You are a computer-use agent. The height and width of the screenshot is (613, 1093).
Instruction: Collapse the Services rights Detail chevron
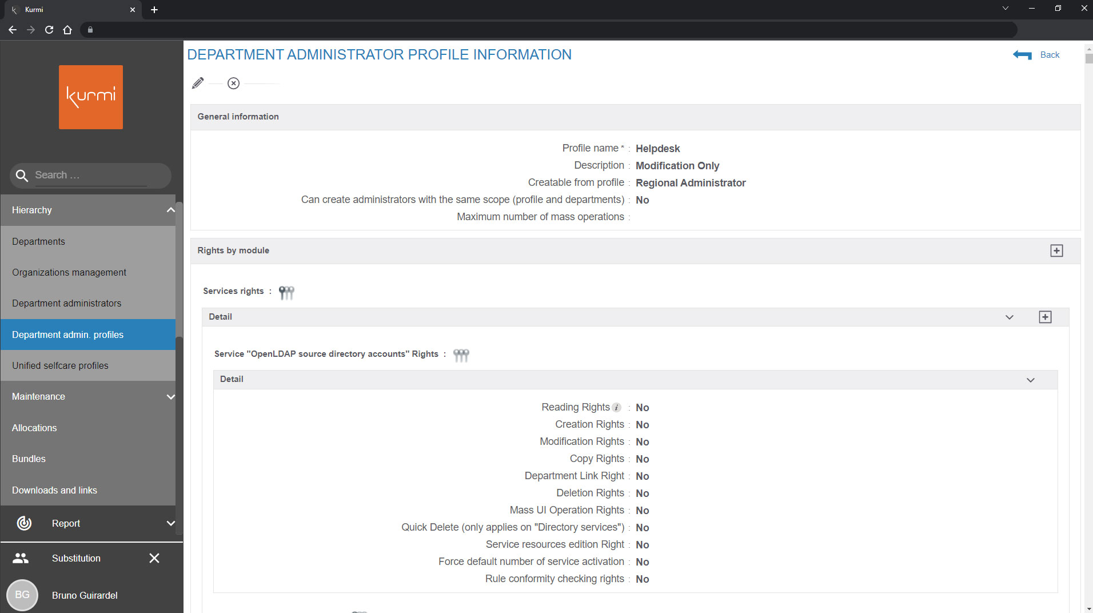pos(1010,317)
